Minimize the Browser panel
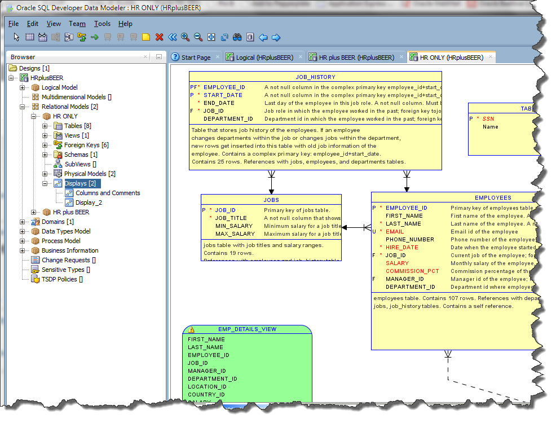Screen dimensions: 556x423 (x=159, y=57)
